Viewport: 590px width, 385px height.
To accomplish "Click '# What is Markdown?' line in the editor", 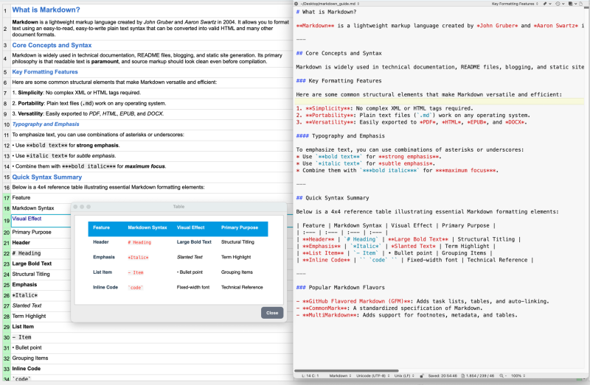I will 326,12.
